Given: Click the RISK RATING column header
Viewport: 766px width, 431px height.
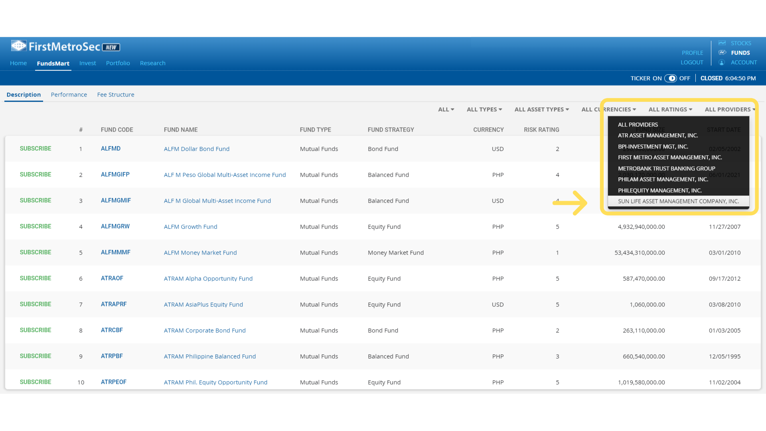Looking at the screenshot, I should [541, 130].
